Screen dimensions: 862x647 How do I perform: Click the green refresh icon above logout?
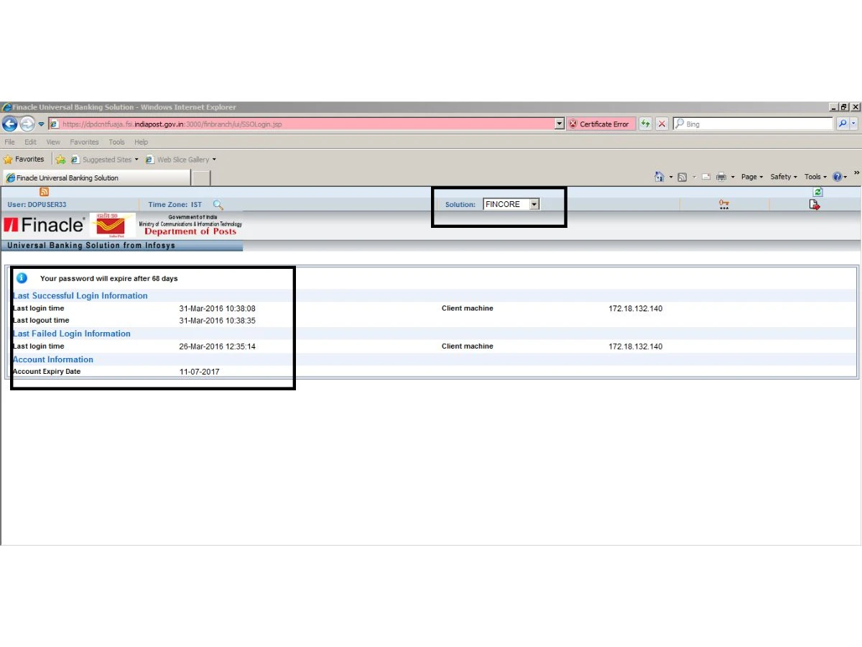tap(817, 192)
